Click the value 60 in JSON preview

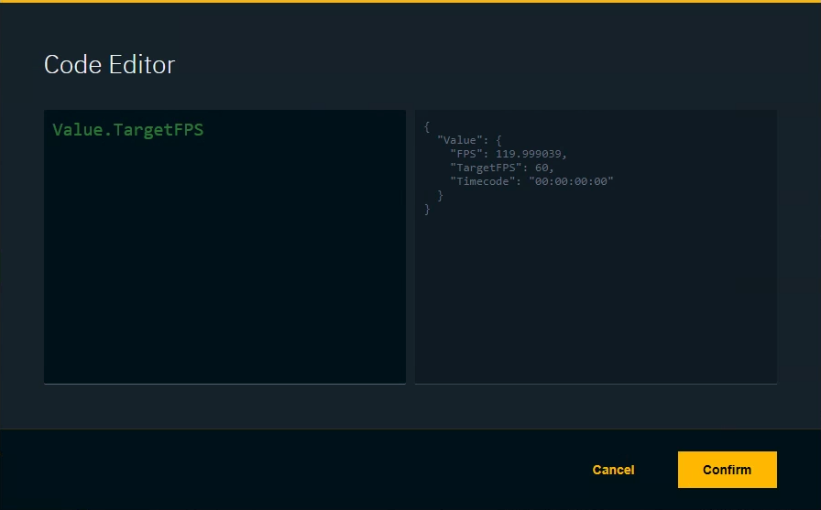pyautogui.click(x=542, y=168)
